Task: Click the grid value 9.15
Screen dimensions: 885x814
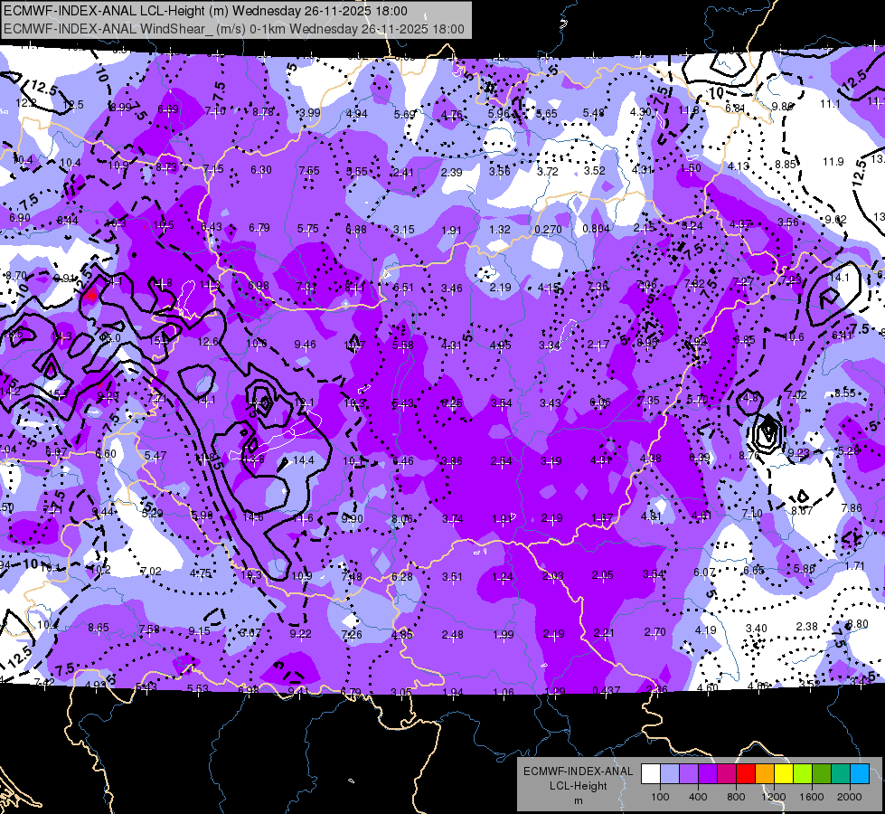Action: [199, 630]
